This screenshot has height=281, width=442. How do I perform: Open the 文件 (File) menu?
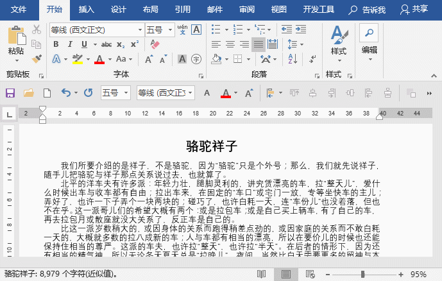coord(19,10)
